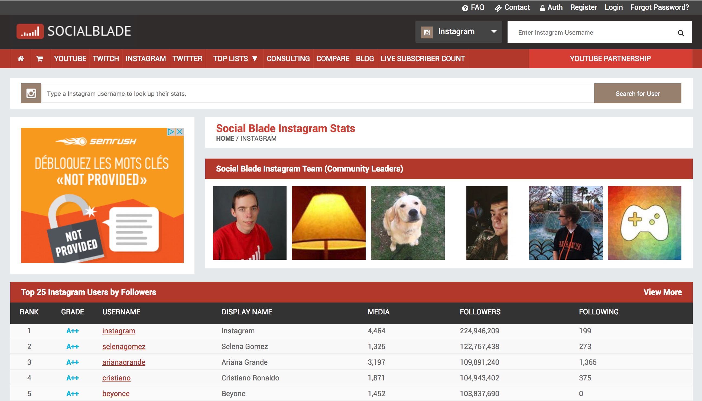
Task: Open the shopping cart icon
Action: click(x=40, y=59)
